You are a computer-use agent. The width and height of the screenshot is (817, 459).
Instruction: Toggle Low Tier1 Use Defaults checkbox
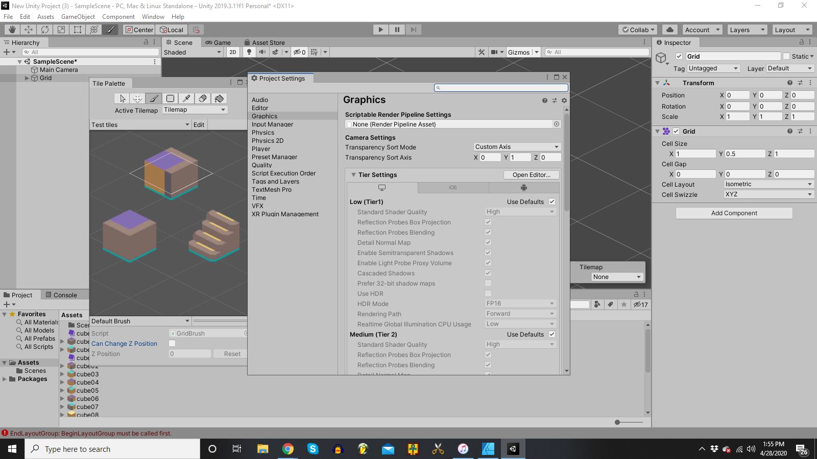[552, 201]
